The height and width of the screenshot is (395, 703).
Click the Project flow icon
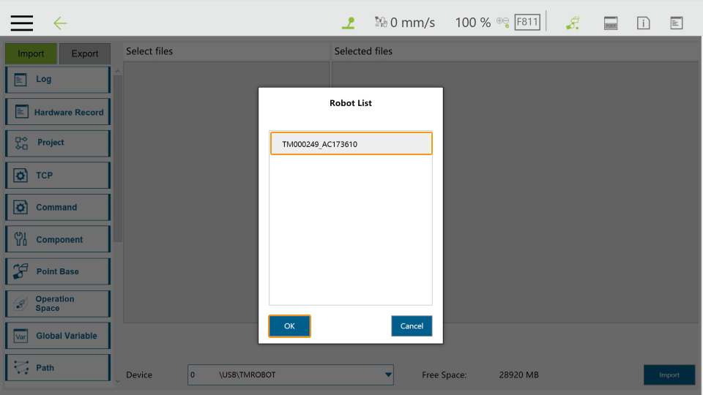[21, 143]
